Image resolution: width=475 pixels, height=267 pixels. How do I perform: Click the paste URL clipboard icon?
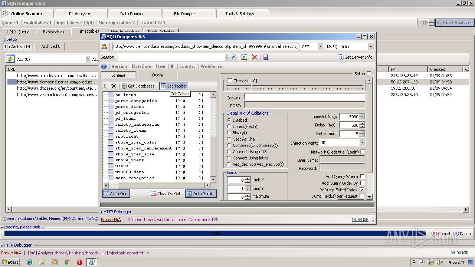pos(104,47)
